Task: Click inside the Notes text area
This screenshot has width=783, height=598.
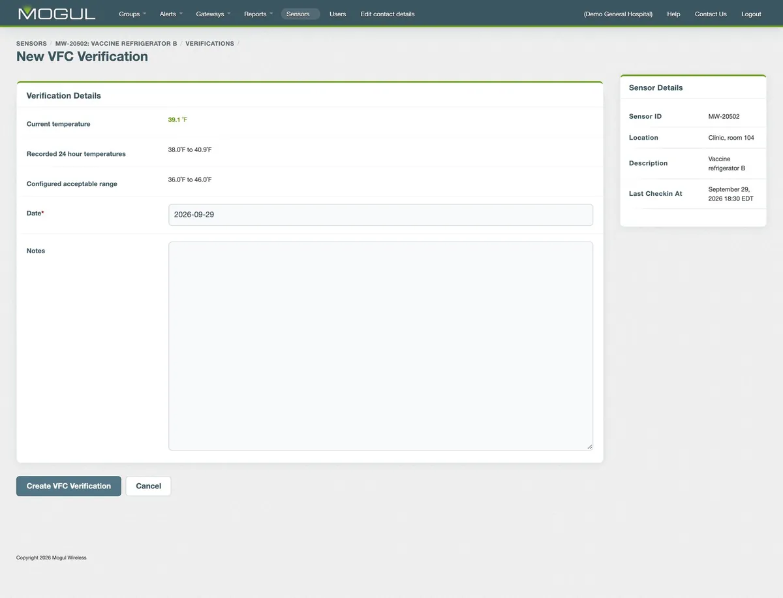Action: click(x=380, y=346)
